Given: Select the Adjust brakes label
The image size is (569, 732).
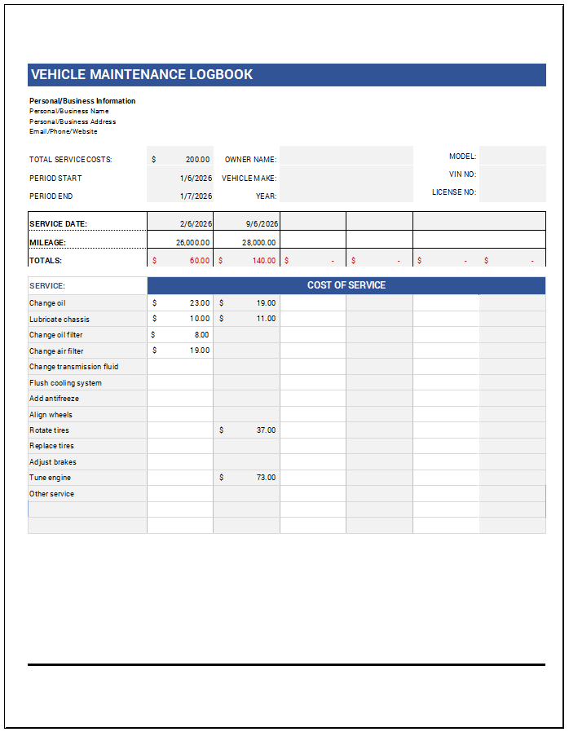Looking at the screenshot, I should (53, 462).
